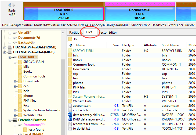This screenshot has width=196, height=135.
Task: Click the folder icon beside J:\ path
Action: click(x=70, y=39)
